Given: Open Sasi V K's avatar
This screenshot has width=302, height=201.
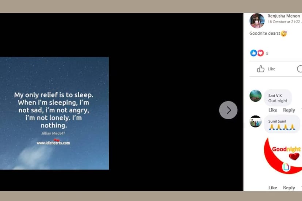Looking at the screenshot, I should pos(255,96).
